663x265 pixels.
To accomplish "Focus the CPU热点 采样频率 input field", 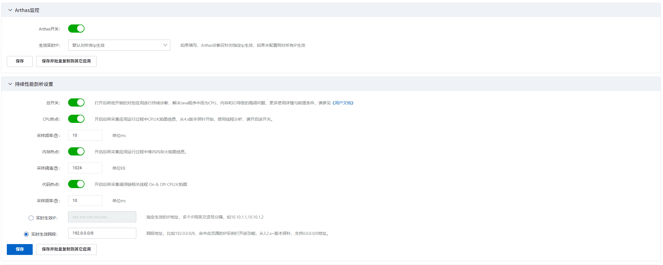I will pyautogui.click(x=85, y=135).
